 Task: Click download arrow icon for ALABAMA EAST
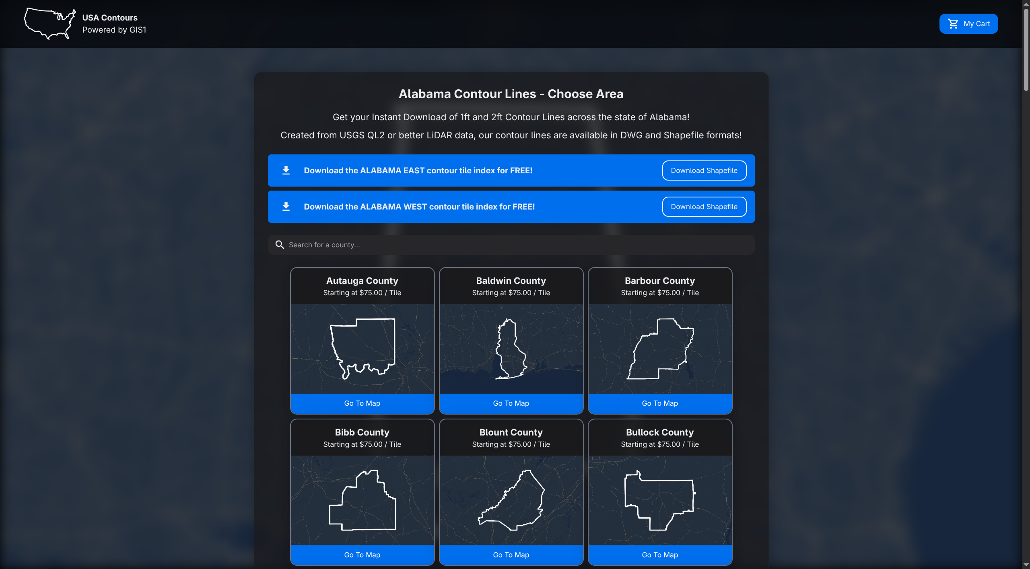(286, 170)
